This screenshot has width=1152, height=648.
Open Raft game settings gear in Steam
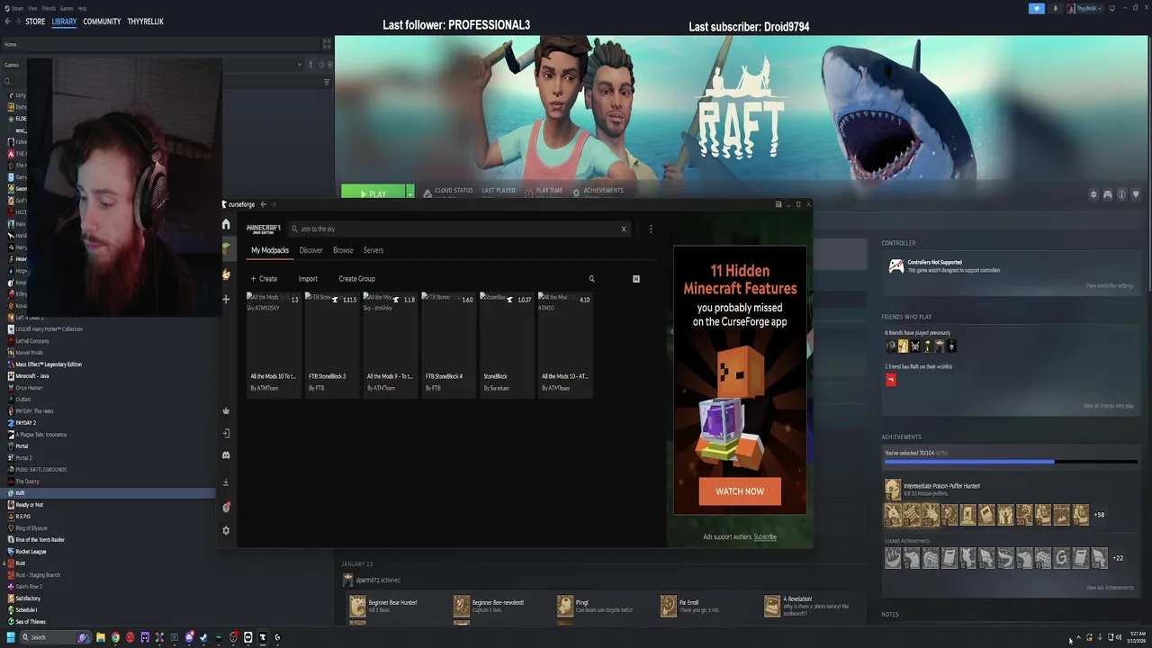coord(1093,194)
